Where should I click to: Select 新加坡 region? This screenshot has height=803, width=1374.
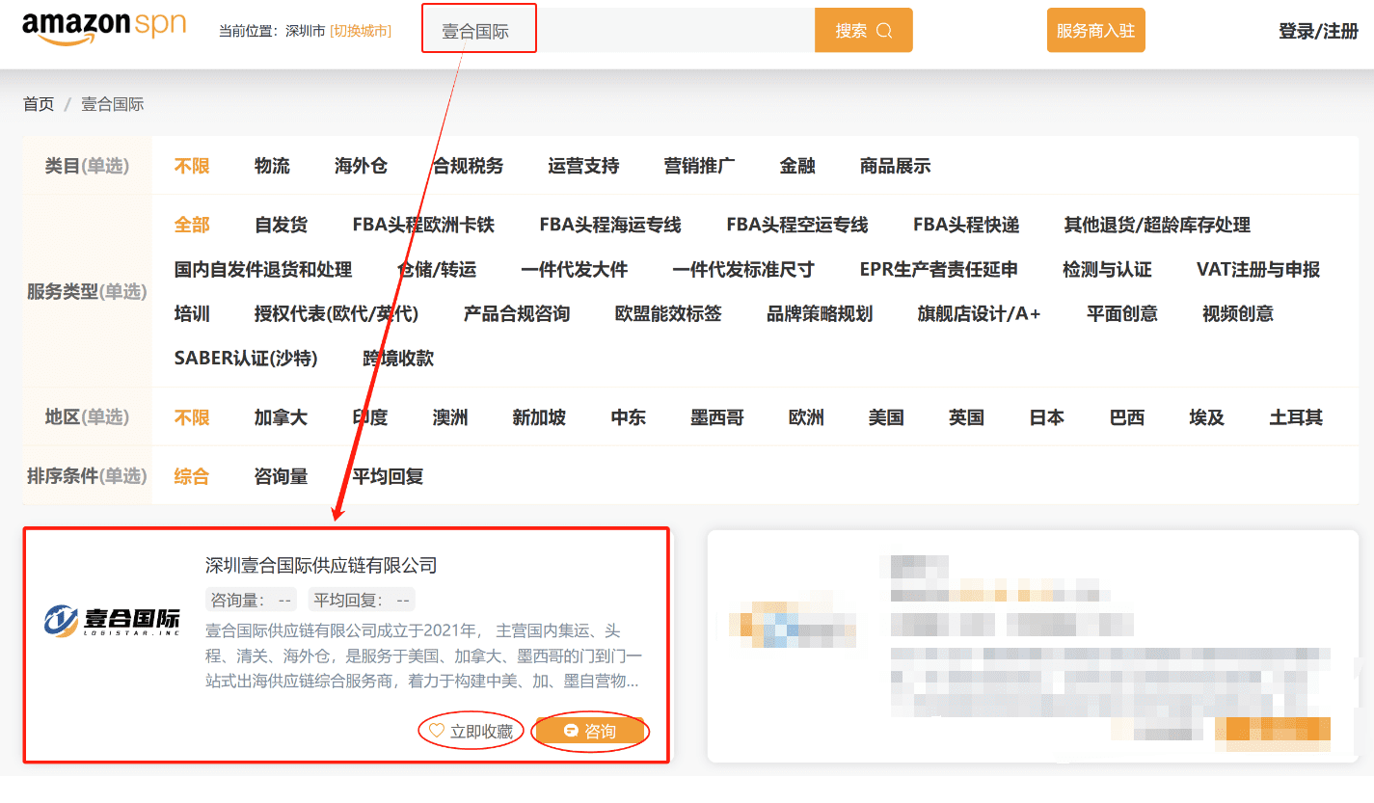tap(539, 417)
